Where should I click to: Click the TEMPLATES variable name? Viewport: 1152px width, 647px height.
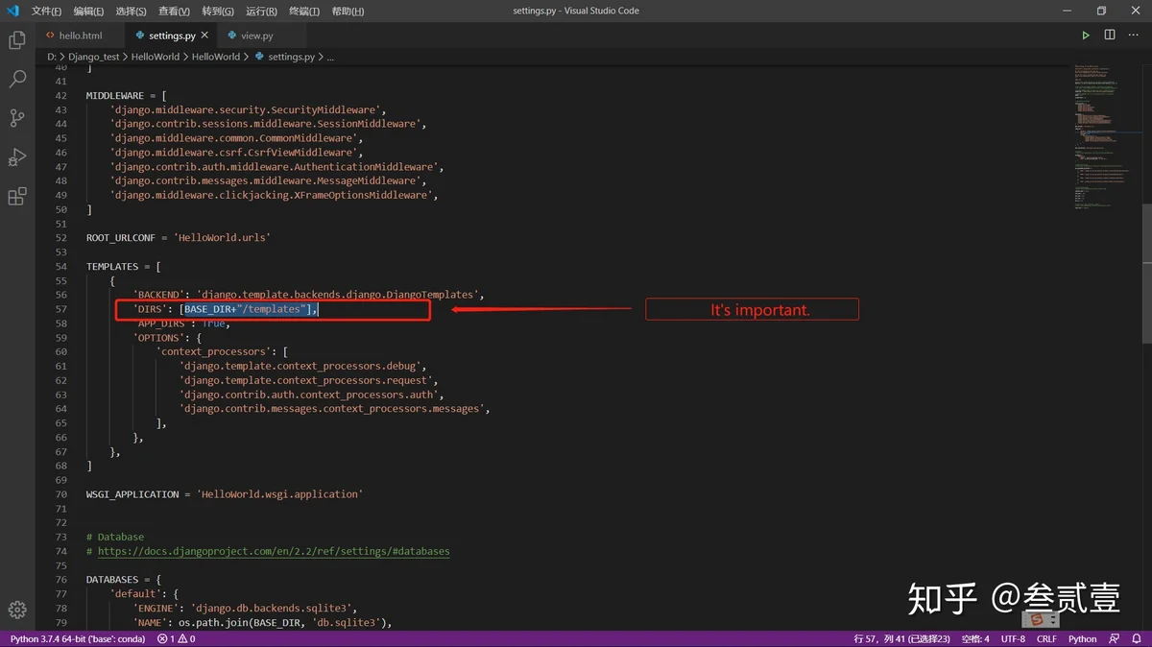tap(112, 267)
